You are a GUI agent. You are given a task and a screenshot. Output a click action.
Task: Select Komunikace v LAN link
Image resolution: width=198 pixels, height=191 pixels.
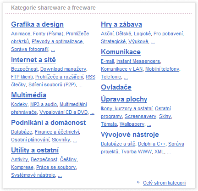pos(122,69)
